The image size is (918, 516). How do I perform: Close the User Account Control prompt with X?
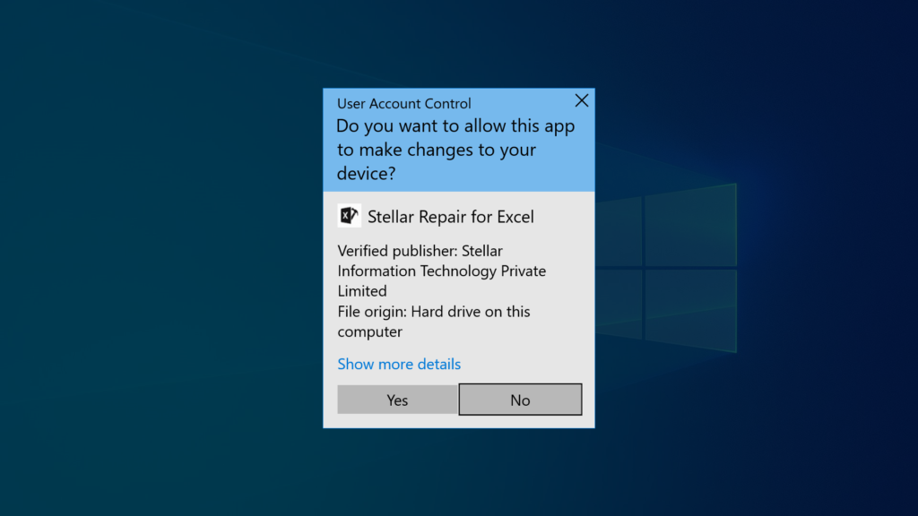(x=581, y=100)
